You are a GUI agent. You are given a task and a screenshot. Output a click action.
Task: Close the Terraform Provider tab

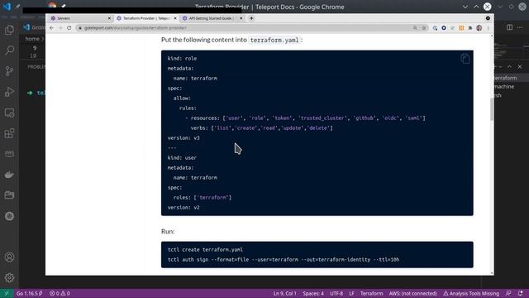(x=175, y=18)
